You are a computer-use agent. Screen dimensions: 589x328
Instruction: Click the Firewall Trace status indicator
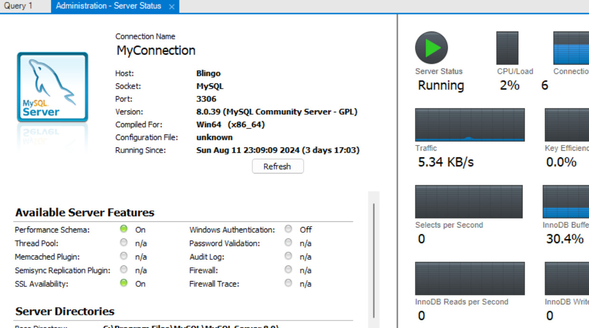288,283
